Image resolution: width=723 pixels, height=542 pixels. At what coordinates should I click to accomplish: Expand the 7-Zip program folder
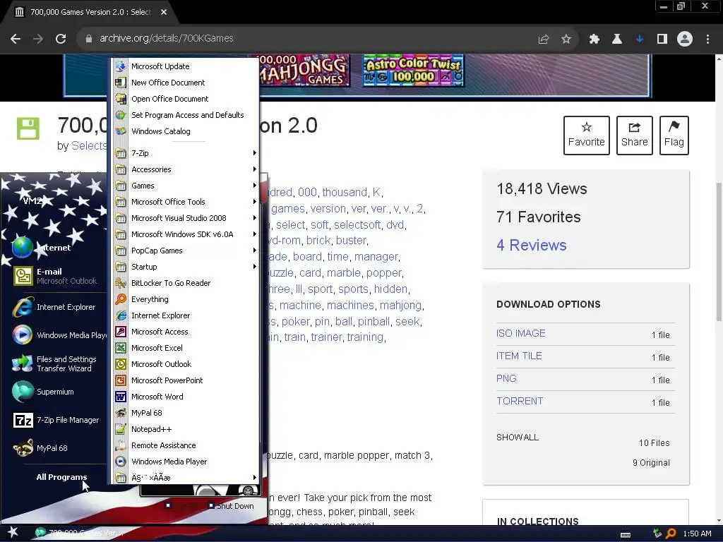(x=186, y=153)
